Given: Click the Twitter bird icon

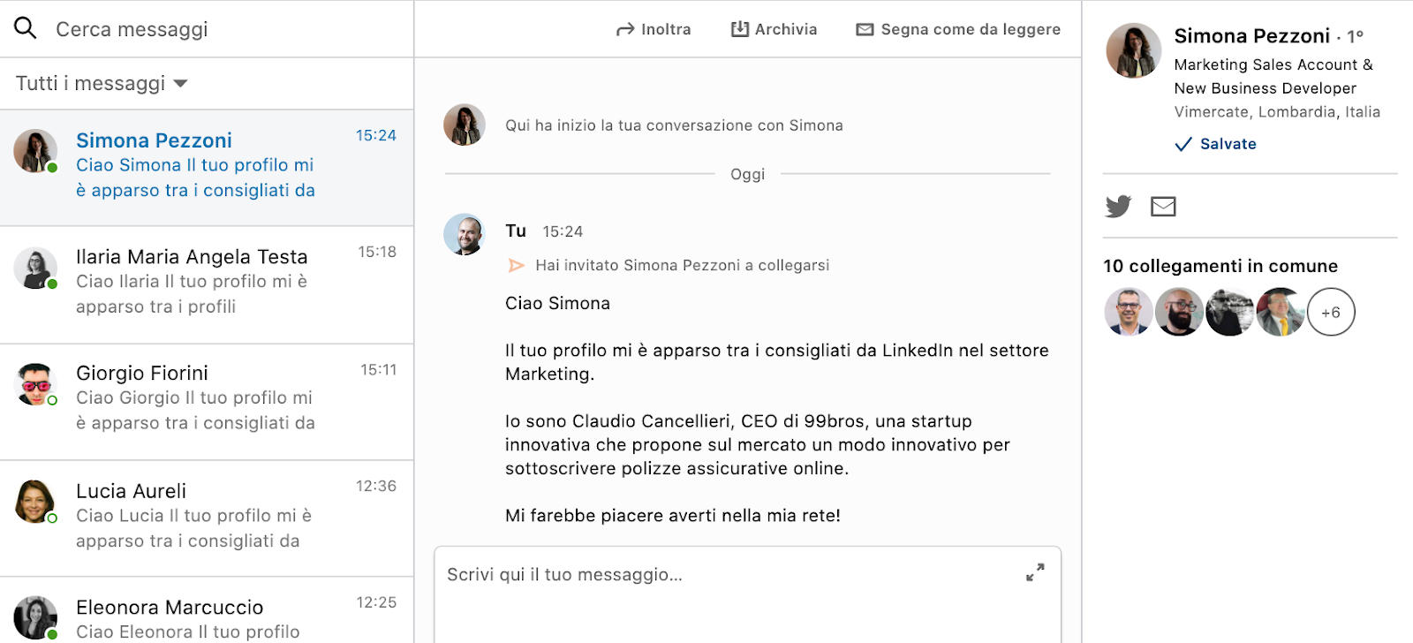Looking at the screenshot, I should pyautogui.click(x=1118, y=207).
